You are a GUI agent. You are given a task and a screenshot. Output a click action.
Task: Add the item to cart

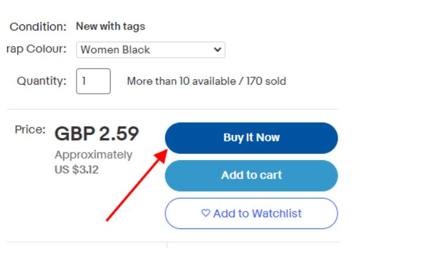tap(251, 176)
